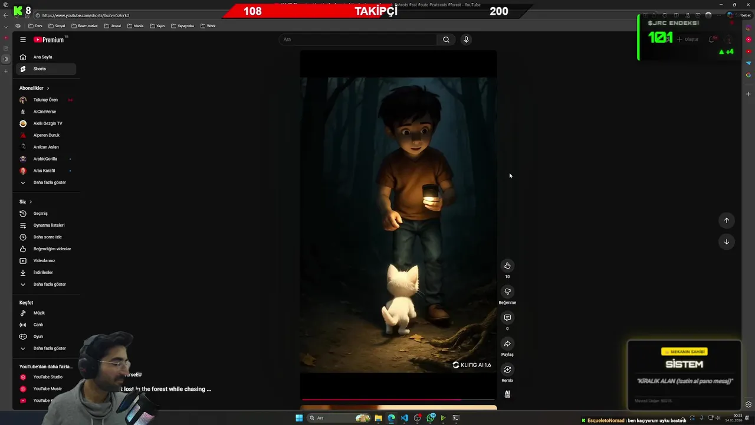Viewport: 755px width, 425px height.
Task: Open İndirilenler downloads
Action: pyautogui.click(x=46, y=273)
